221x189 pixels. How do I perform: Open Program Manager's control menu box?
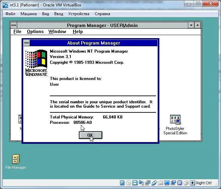point(14,25)
